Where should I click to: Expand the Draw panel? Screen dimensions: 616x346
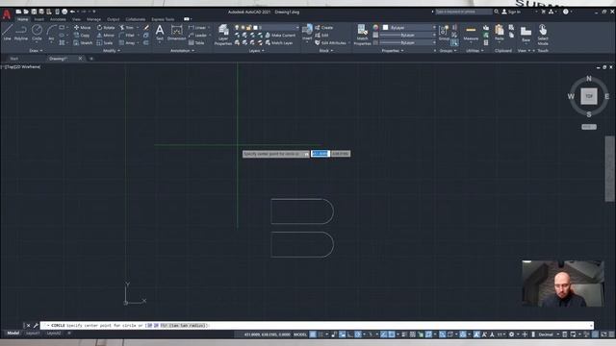point(36,51)
